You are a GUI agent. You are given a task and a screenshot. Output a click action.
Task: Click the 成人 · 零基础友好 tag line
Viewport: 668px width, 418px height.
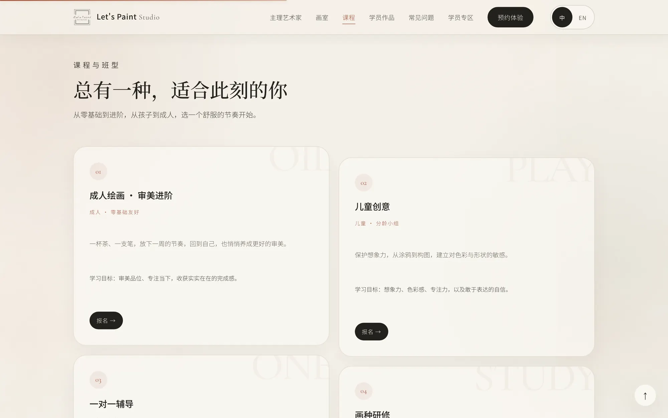pyautogui.click(x=114, y=212)
